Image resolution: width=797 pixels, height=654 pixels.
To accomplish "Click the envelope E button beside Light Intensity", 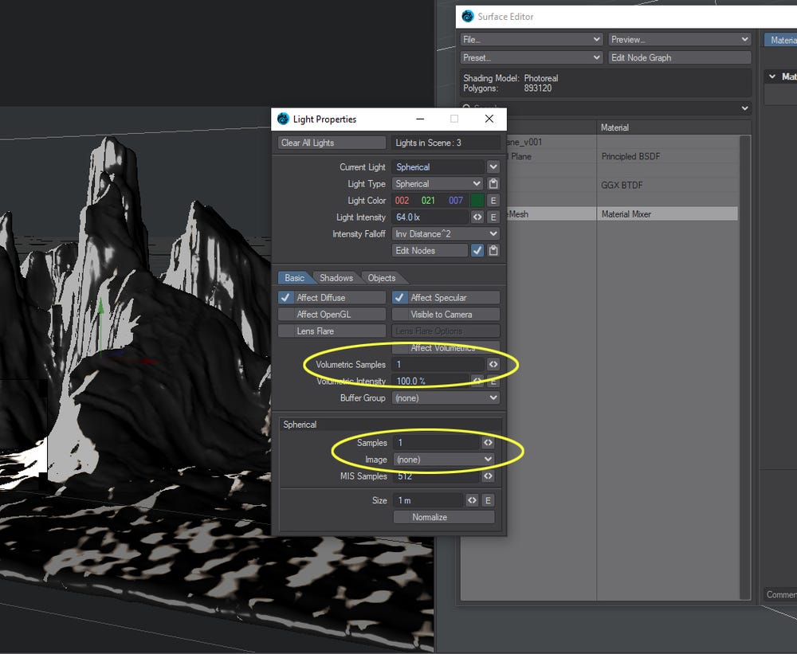I will pyautogui.click(x=493, y=217).
